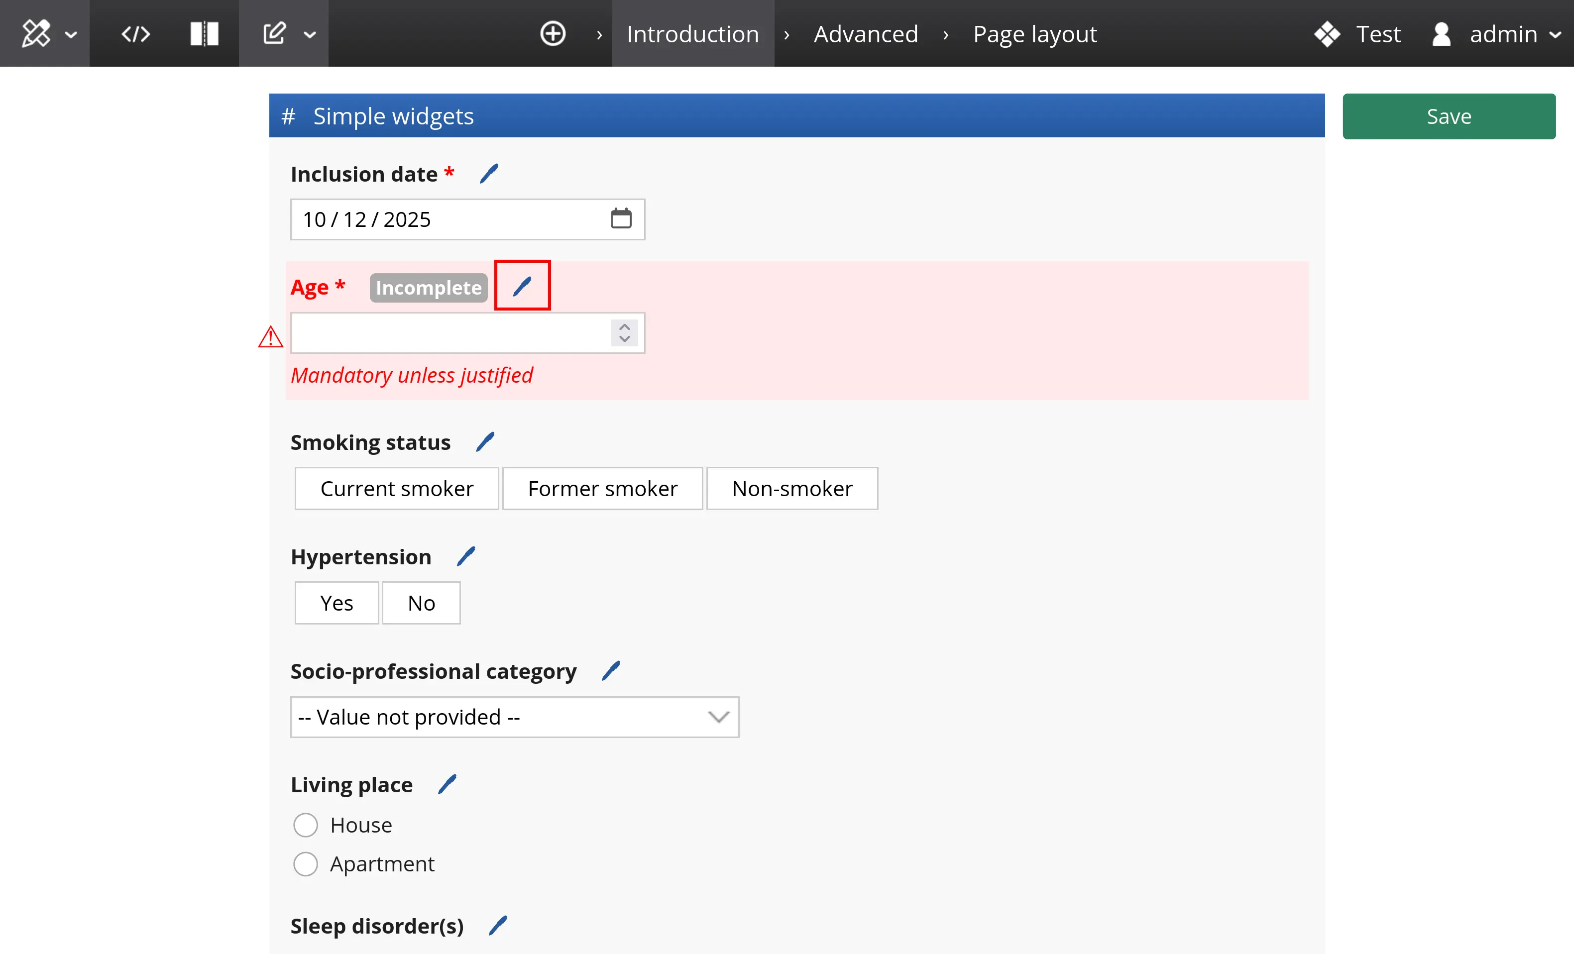Screen dimensions: 1574x954
Task: Choose Former smoker option
Action: [x=602, y=489]
